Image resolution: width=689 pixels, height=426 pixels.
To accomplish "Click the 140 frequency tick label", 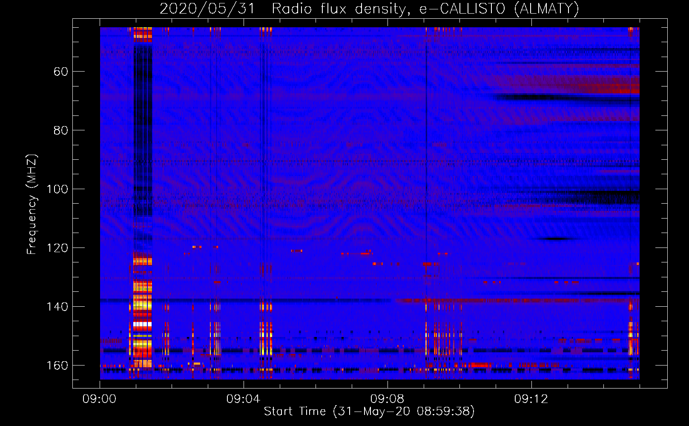I will pyautogui.click(x=57, y=307).
